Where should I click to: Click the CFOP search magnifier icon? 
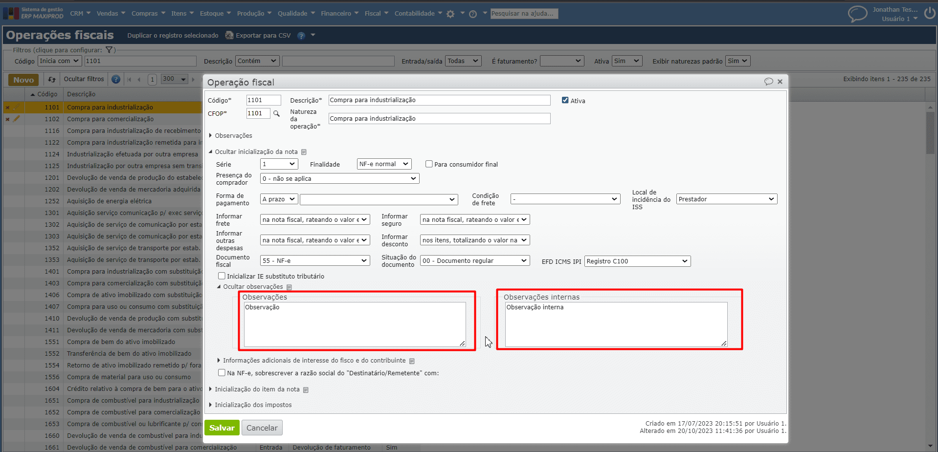tap(276, 113)
